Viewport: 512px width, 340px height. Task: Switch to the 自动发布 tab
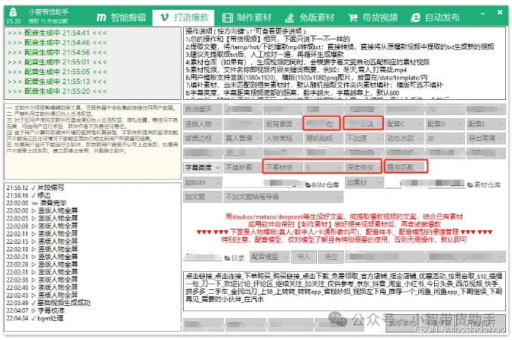click(435, 17)
